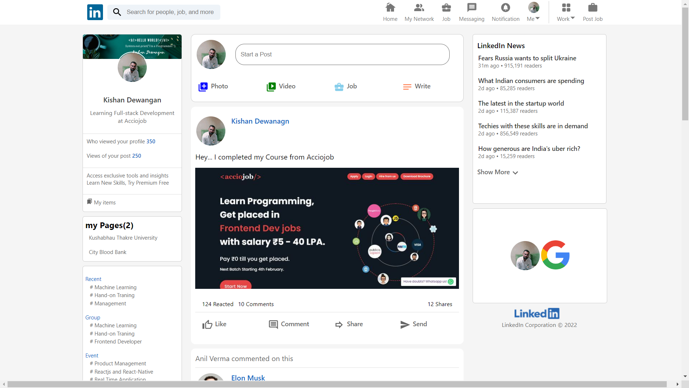Open 'Techies with these skills are in demand'

[533, 126]
